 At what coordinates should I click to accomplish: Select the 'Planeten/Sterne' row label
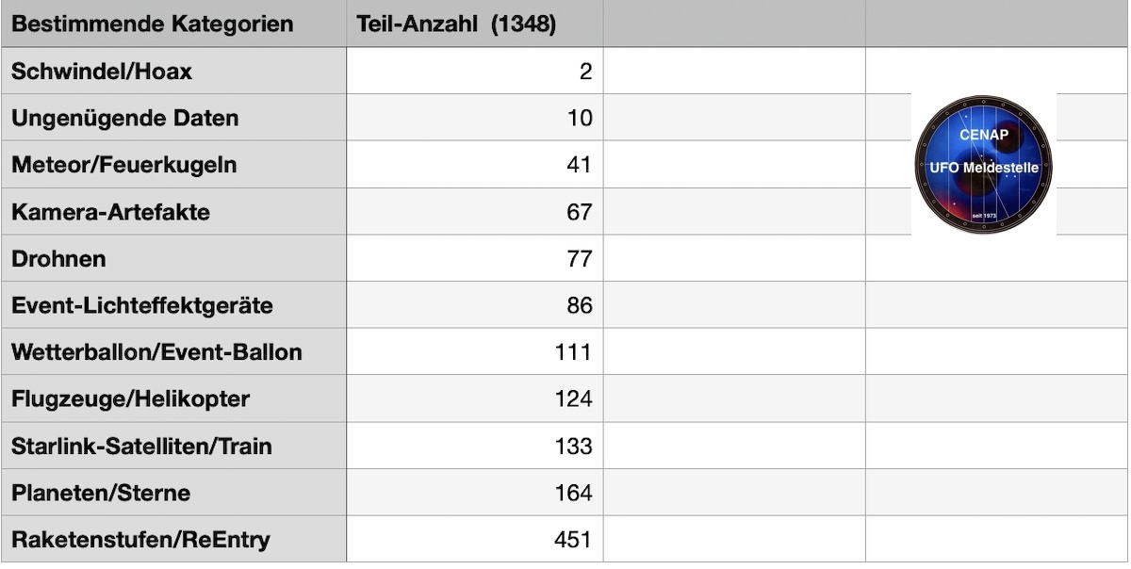(x=101, y=494)
